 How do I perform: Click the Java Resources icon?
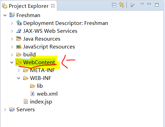tap(19, 39)
